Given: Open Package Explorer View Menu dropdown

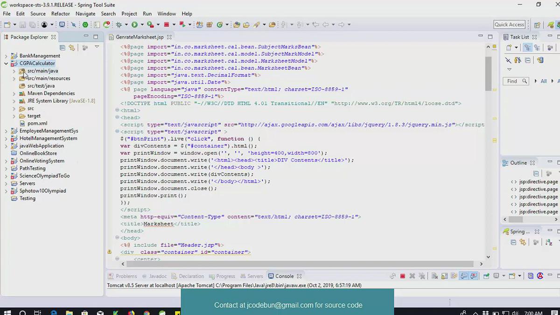Looking at the screenshot, I should tap(97, 47).
